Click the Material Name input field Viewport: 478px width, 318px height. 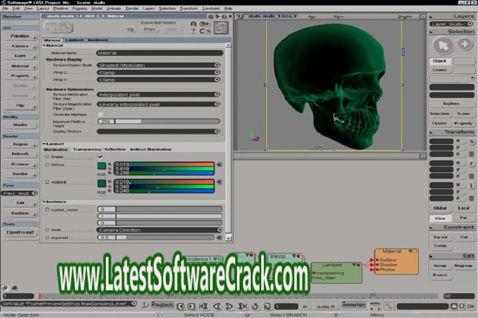pos(159,52)
